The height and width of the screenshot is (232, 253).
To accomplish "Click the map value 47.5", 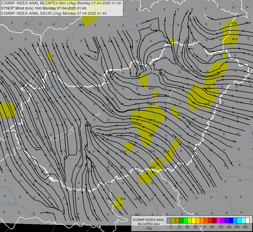I will [137, 104].
